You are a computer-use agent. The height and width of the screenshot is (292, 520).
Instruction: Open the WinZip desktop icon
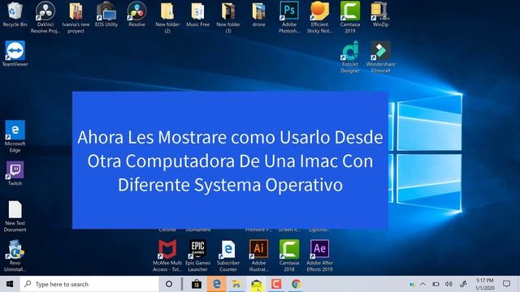(380, 14)
